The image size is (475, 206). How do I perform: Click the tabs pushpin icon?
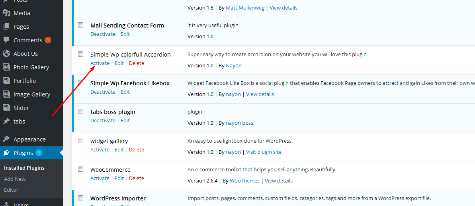click(x=6, y=121)
